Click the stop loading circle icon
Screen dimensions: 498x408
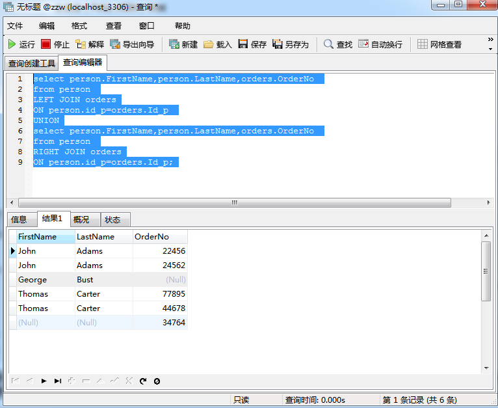click(157, 381)
